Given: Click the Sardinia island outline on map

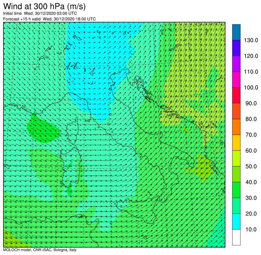Looking at the screenshot, I should point(71,167).
